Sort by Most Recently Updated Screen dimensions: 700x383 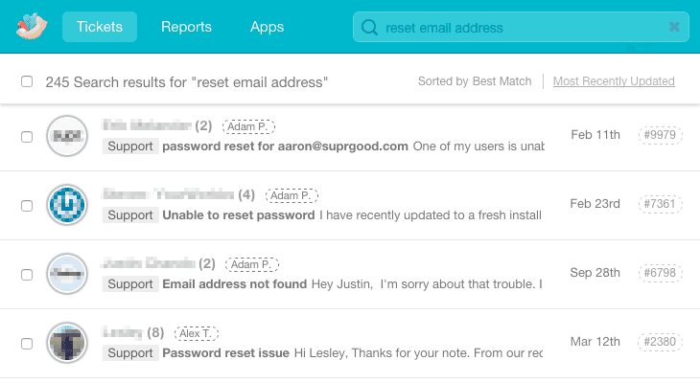[x=614, y=81]
